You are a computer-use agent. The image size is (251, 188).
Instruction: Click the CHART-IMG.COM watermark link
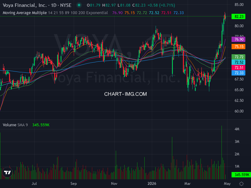point(125,94)
